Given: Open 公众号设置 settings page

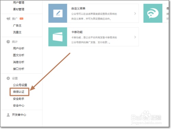Looking at the screenshot, I should coord(20,85).
